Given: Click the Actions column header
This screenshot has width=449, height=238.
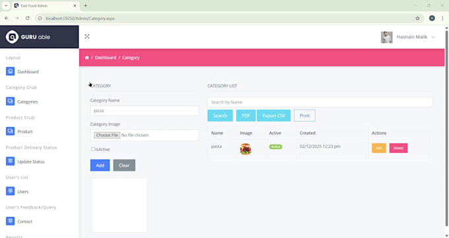Looking at the screenshot, I should [x=379, y=133].
